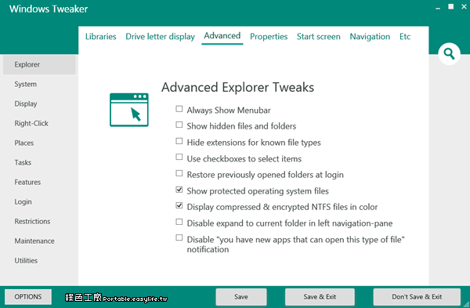Maximize the Windows Tweaker window

451,6
